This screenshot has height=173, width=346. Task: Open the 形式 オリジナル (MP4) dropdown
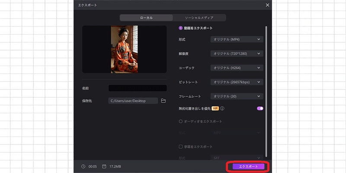click(237, 39)
